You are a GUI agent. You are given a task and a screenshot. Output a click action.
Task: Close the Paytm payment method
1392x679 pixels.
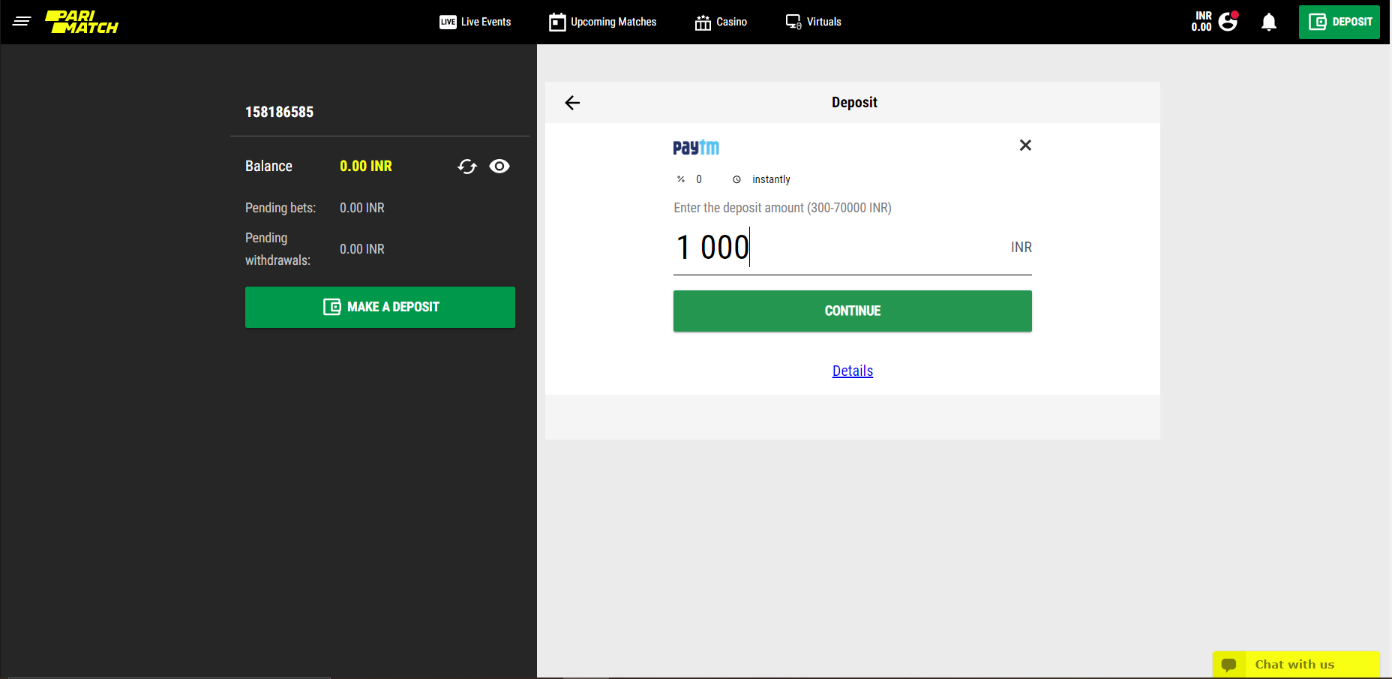[1025, 145]
